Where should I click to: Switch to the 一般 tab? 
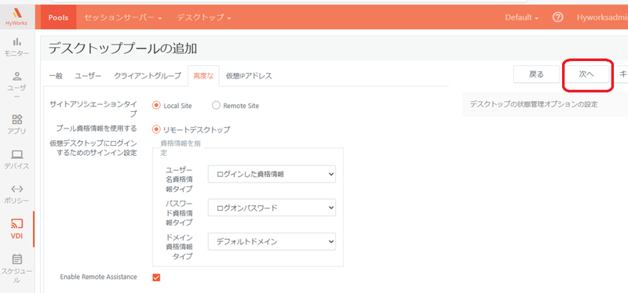pos(56,75)
